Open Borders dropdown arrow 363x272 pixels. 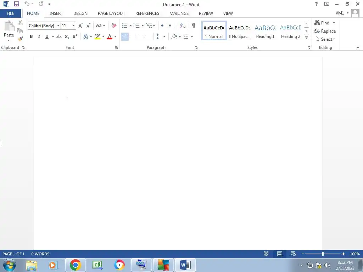coord(192,36)
